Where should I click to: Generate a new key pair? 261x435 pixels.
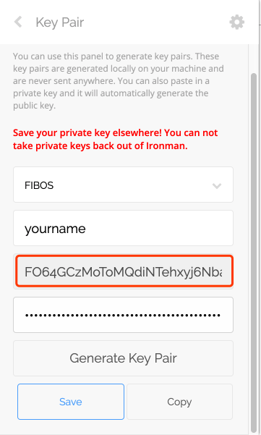pos(123,358)
